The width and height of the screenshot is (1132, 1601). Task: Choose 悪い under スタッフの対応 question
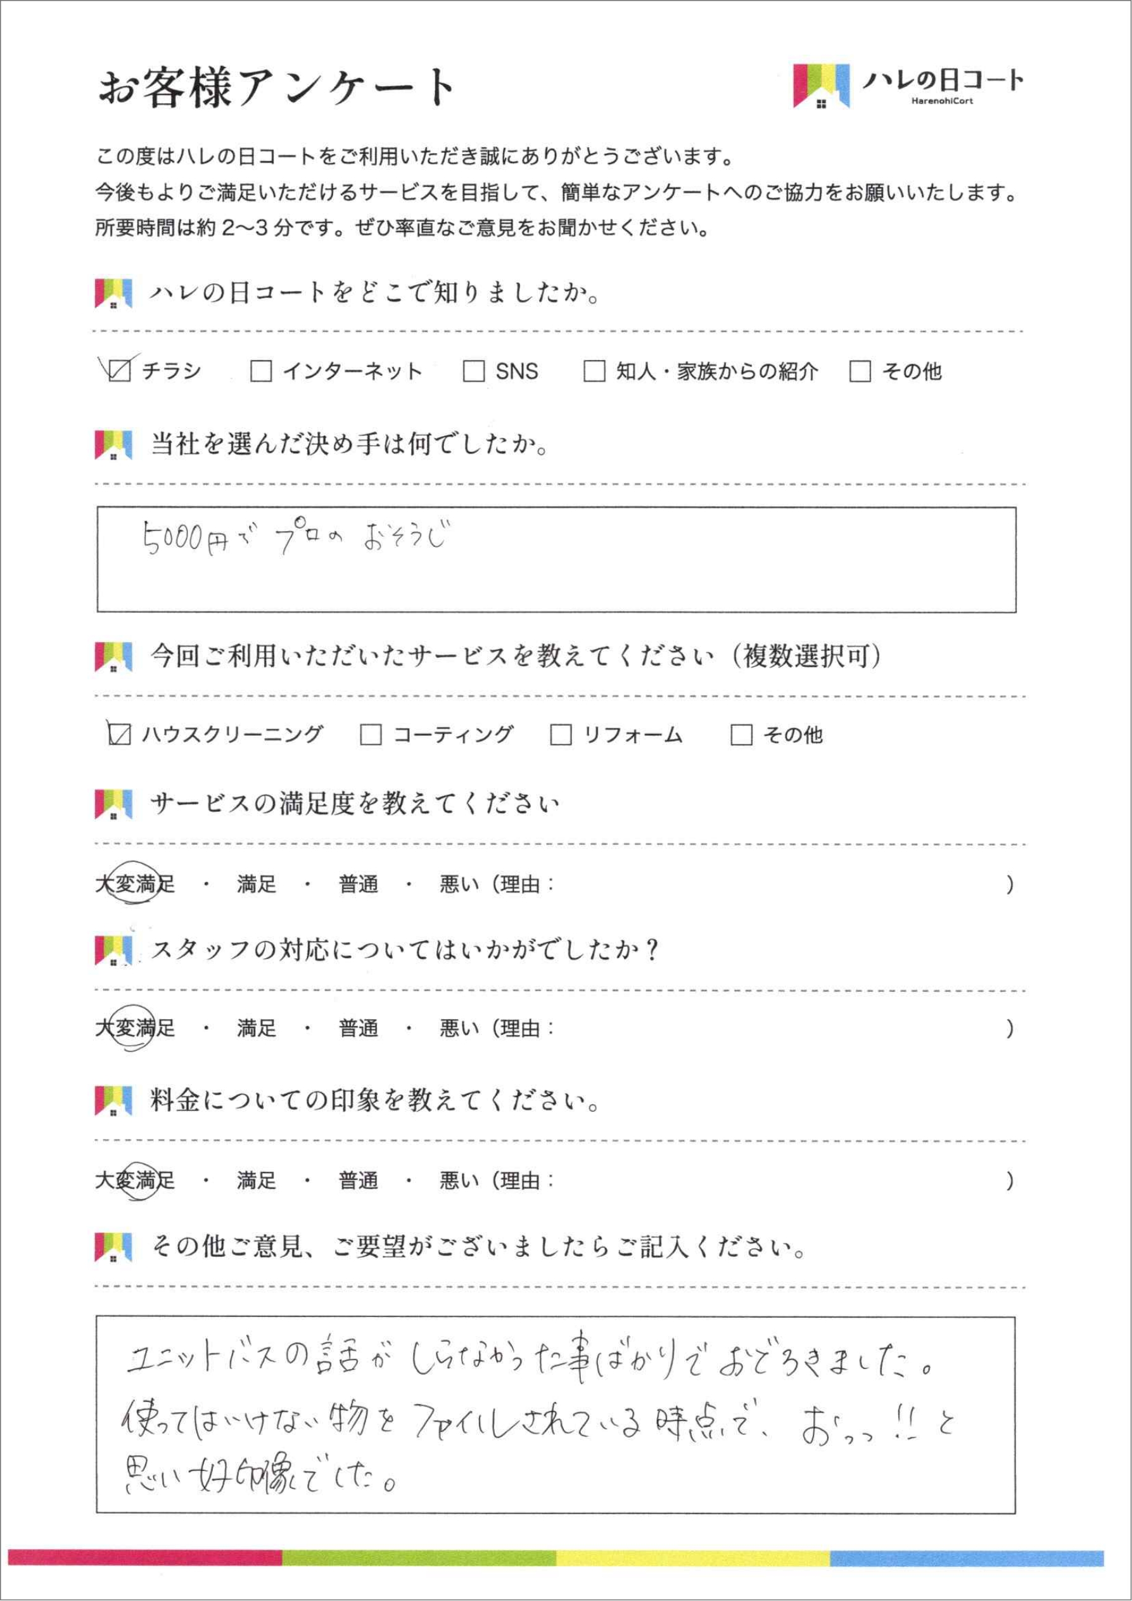459,1029
